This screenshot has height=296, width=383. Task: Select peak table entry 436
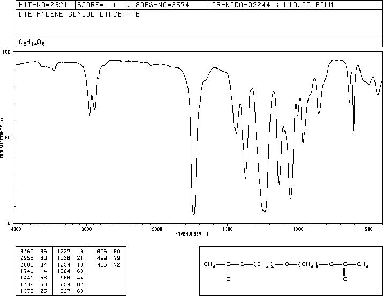pos(102,265)
